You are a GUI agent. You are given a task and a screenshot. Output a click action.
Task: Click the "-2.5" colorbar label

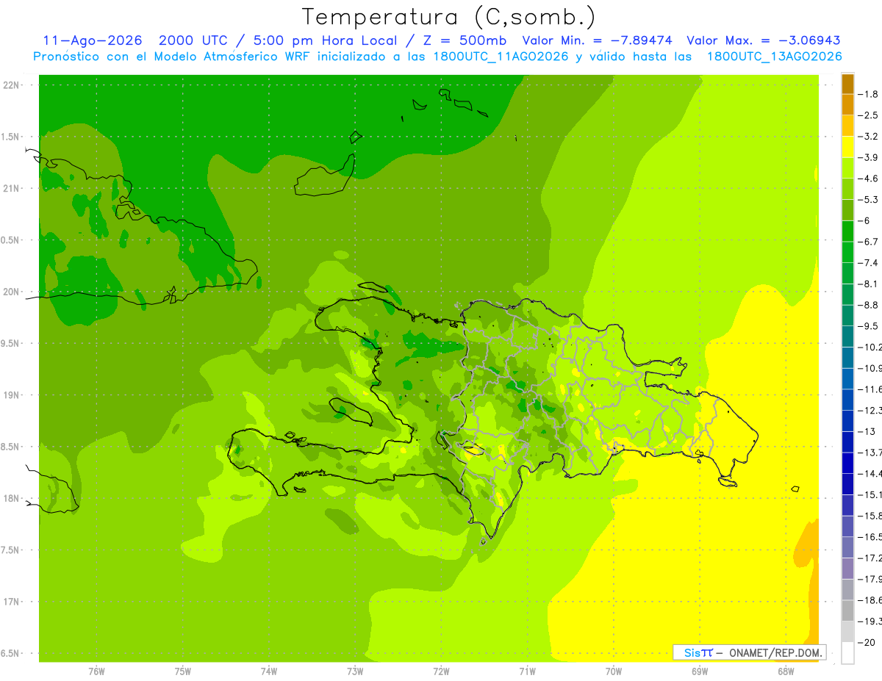point(869,115)
